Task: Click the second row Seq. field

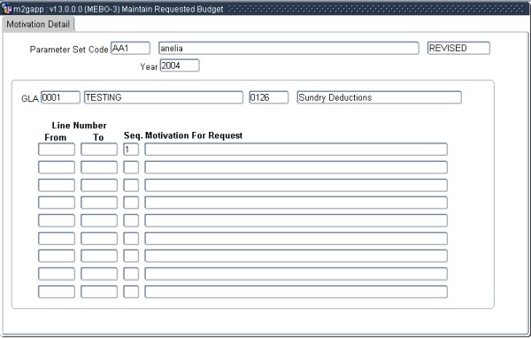Action: pyautogui.click(x=131, y=167)
